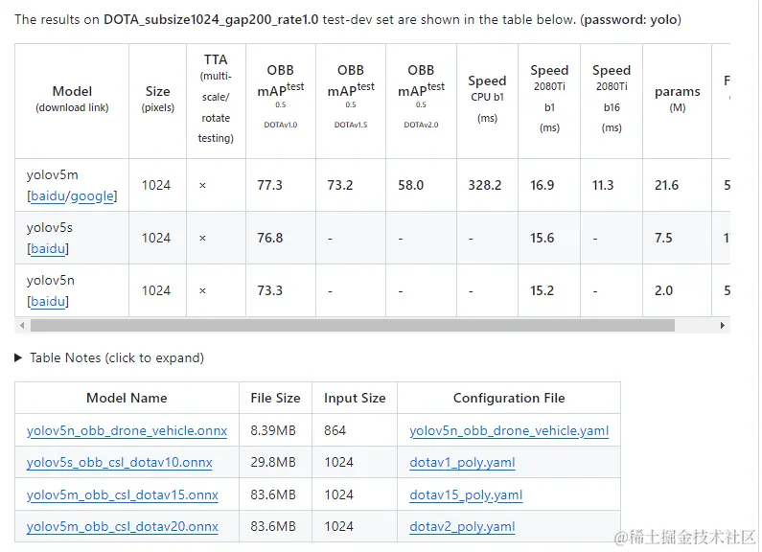762x552 pixels.
Task: Select the 76.8 mAP value for yolov5s
Action: click(x=269, y=238)
